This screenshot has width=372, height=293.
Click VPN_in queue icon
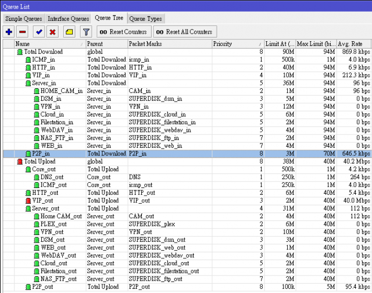37,107
